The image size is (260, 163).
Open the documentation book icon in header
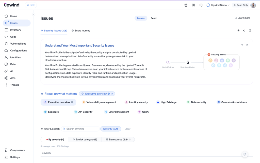193,5
